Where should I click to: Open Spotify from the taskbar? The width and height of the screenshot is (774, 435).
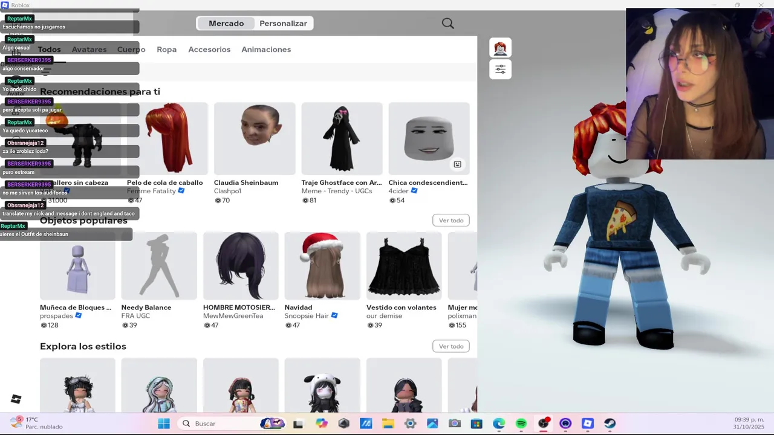[521, 424]
